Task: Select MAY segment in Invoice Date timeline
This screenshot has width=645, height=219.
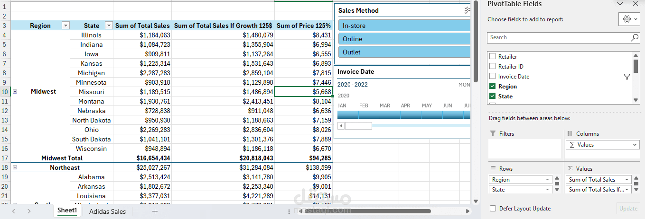Action: 432,114
